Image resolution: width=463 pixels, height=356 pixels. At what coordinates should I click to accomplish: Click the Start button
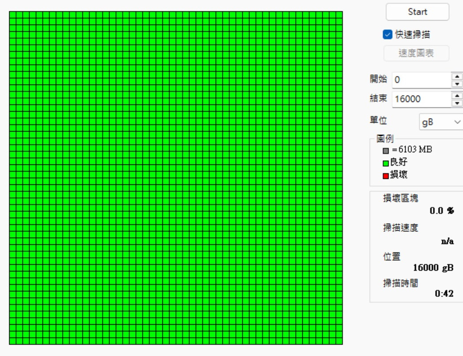coord(417,12)
